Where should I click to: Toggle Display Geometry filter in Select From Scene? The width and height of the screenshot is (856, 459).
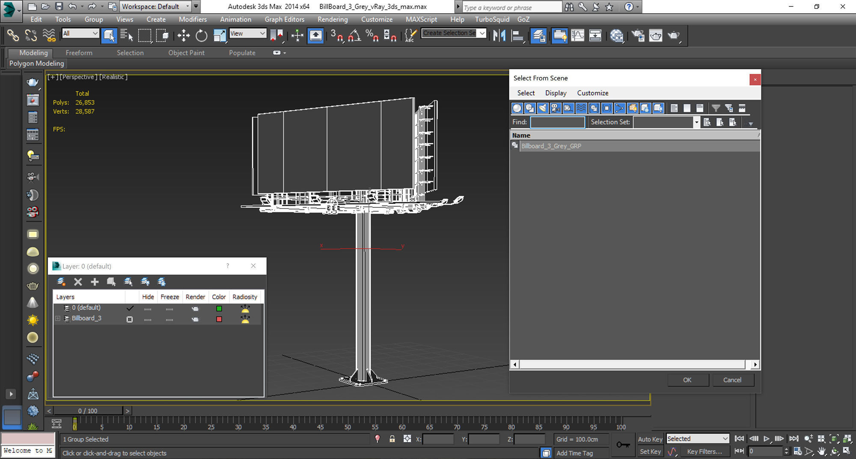[x=517, y=108]
